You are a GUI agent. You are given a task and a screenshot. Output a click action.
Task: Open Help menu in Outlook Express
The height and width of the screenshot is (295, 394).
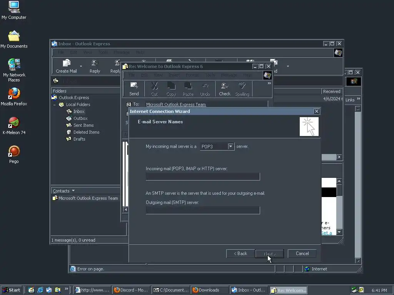coord(140,52)
